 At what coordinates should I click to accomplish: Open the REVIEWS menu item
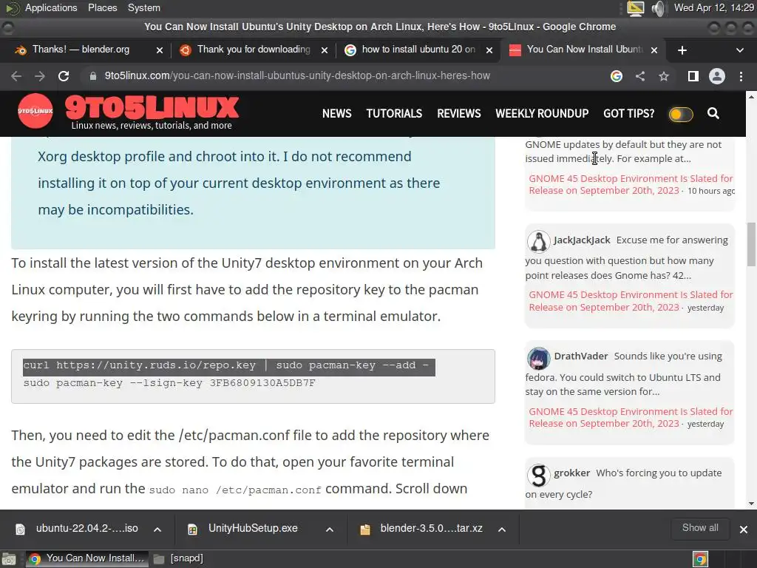pyautogui.click(x=458, y=113)
